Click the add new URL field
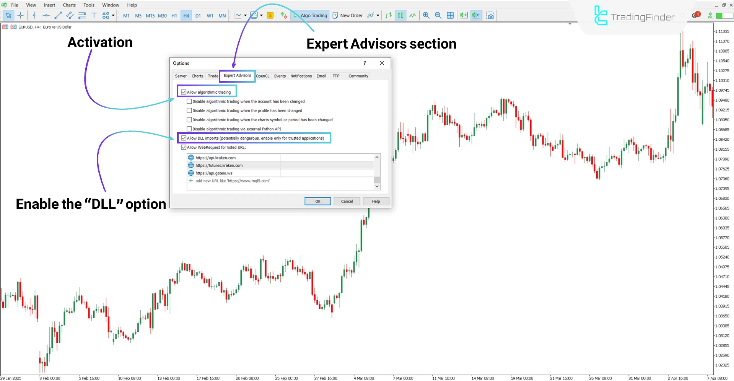 pyautogui.click(x=233, y=181)
